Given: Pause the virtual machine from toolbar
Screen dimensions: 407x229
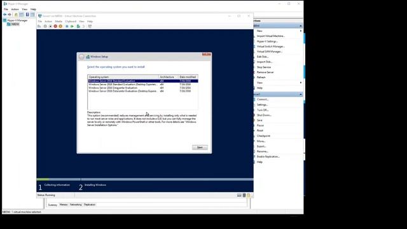Looking at the screenshot, I should (x=67, y=26).
